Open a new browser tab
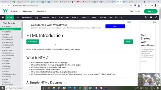 tap(136, 2)
